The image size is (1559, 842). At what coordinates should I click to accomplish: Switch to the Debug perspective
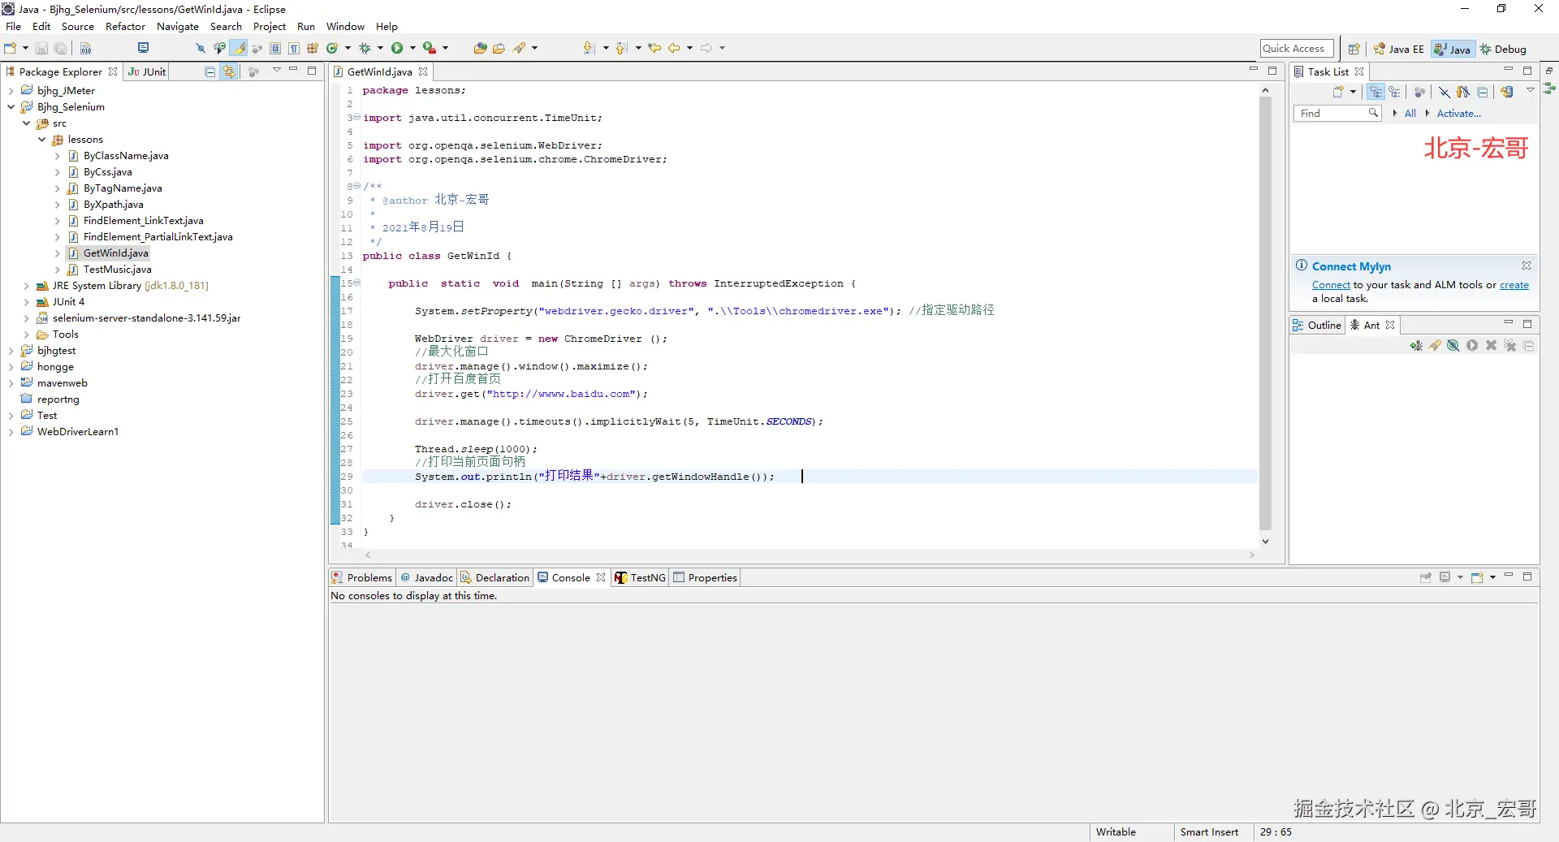(x=1503, y=50)
